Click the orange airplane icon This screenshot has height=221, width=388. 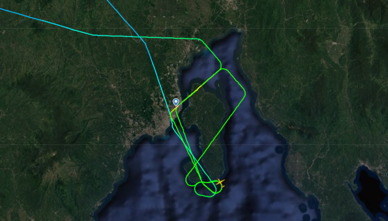click(220, 183)
